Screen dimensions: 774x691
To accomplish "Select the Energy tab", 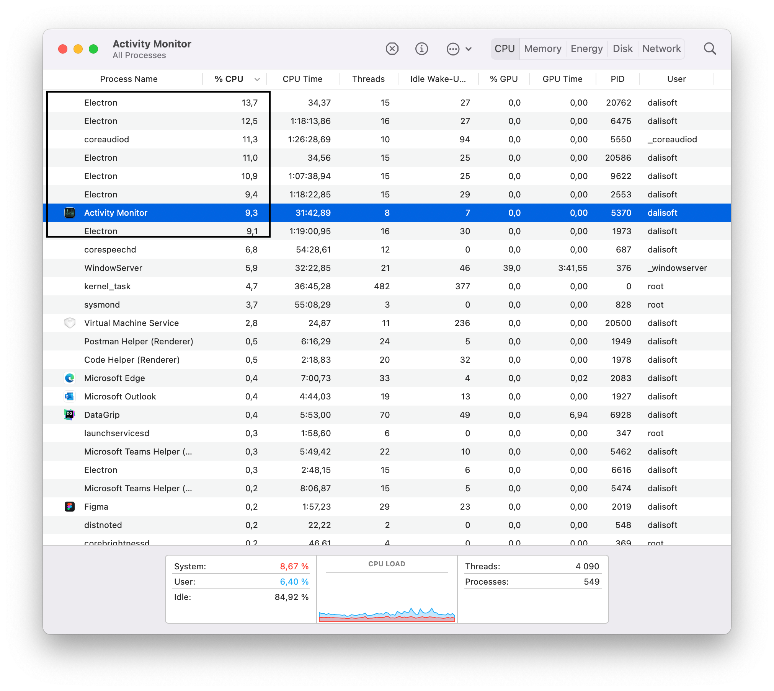I will (586, 49).
